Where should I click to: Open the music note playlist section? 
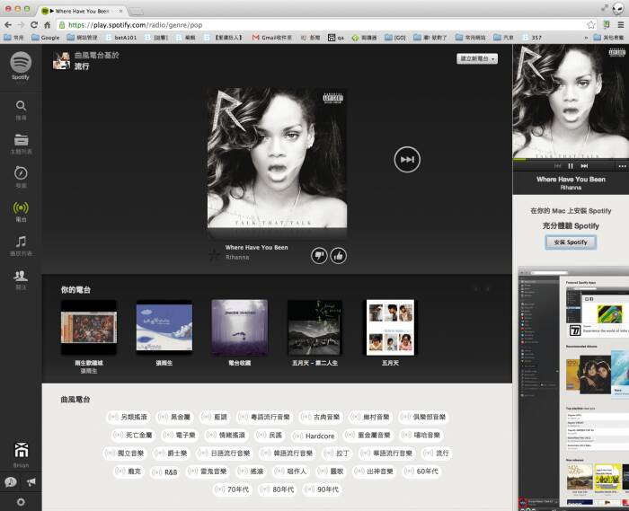point(21,242)
